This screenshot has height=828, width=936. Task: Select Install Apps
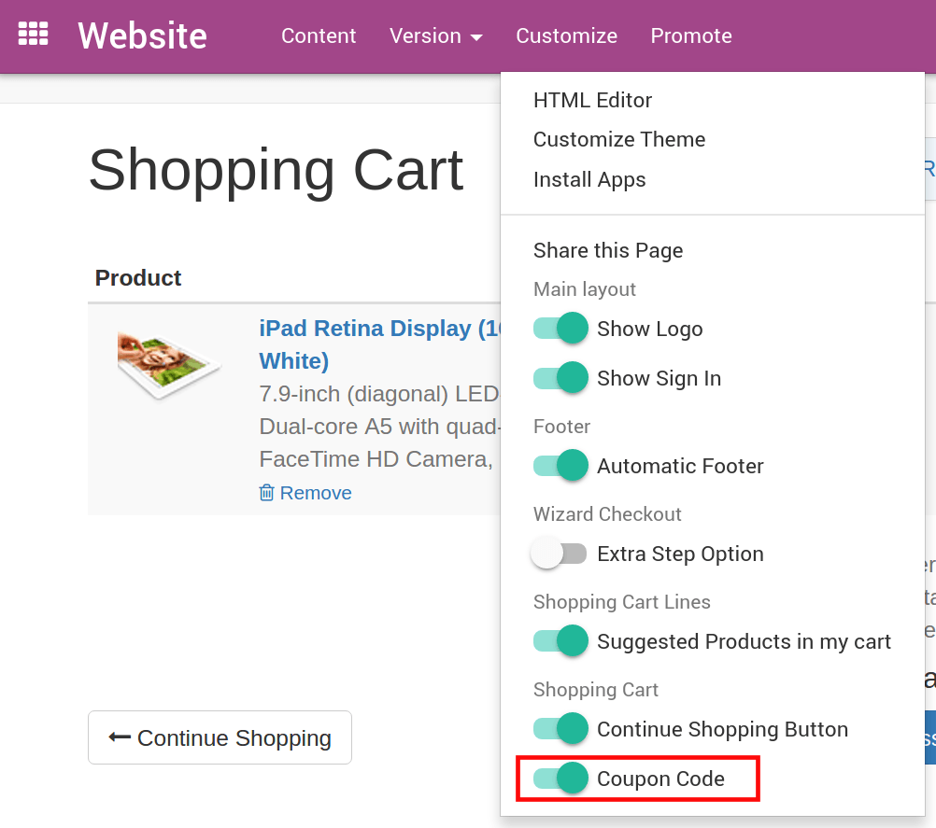tap(589, 179)
